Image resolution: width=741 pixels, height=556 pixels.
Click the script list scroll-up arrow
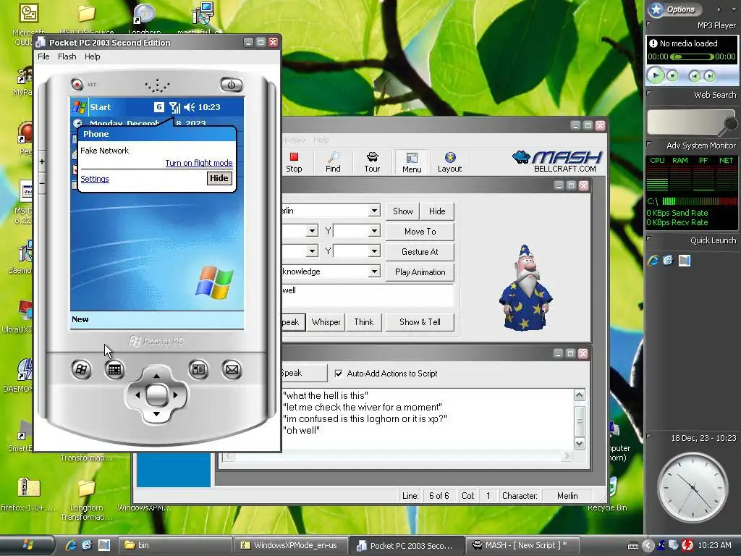580,395
